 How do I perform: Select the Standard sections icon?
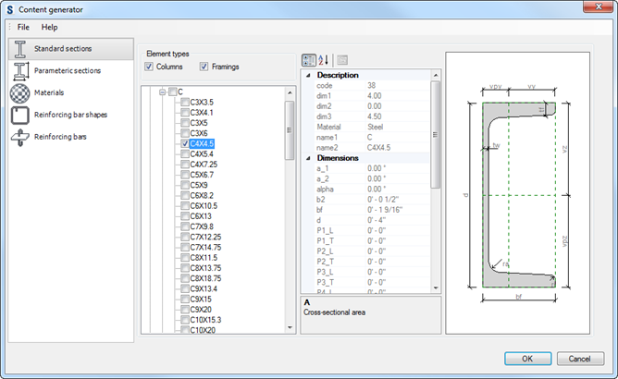click(19, 48)
